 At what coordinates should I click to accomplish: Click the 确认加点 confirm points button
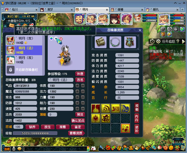pyautogui.click(x=78, y=121)
